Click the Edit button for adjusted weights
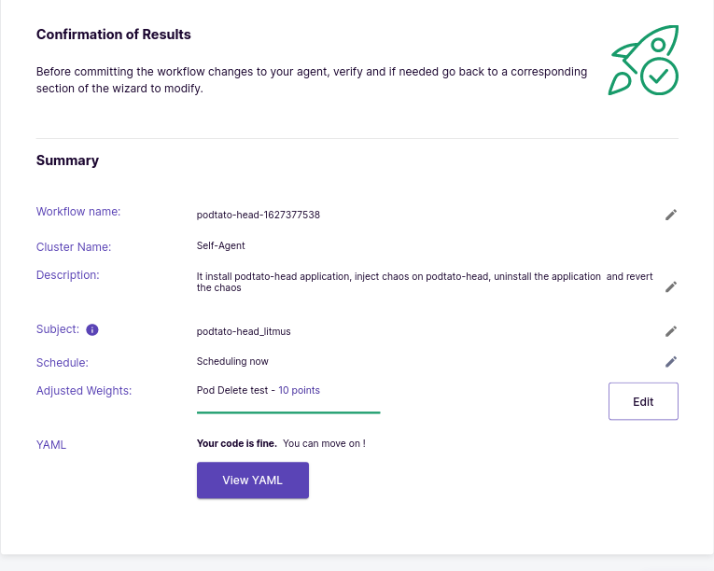Screen dimensions: 714x571 point(643,401)
